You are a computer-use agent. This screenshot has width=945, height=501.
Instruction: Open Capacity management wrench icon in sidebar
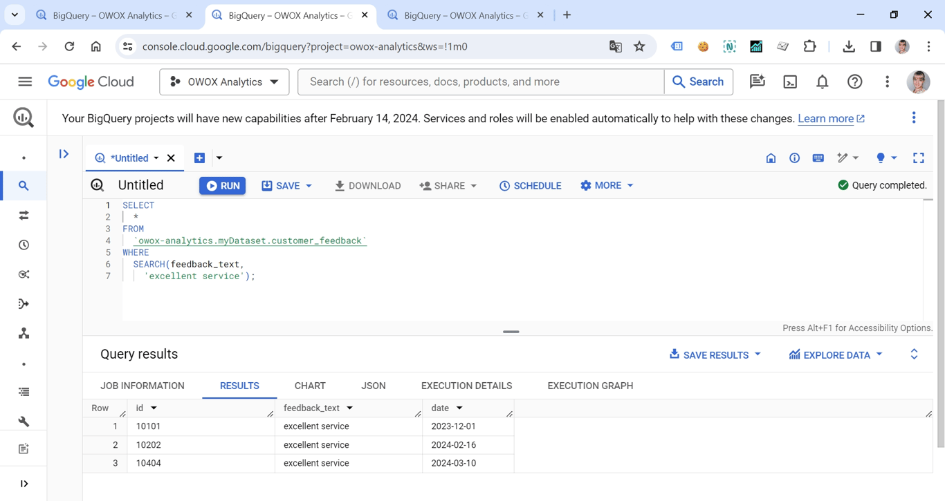point(24,422)
